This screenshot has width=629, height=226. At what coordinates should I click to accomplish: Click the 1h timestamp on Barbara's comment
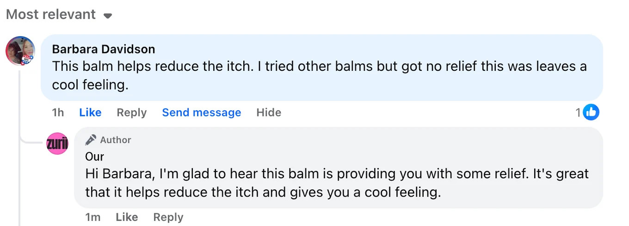(x=58, y=113)
